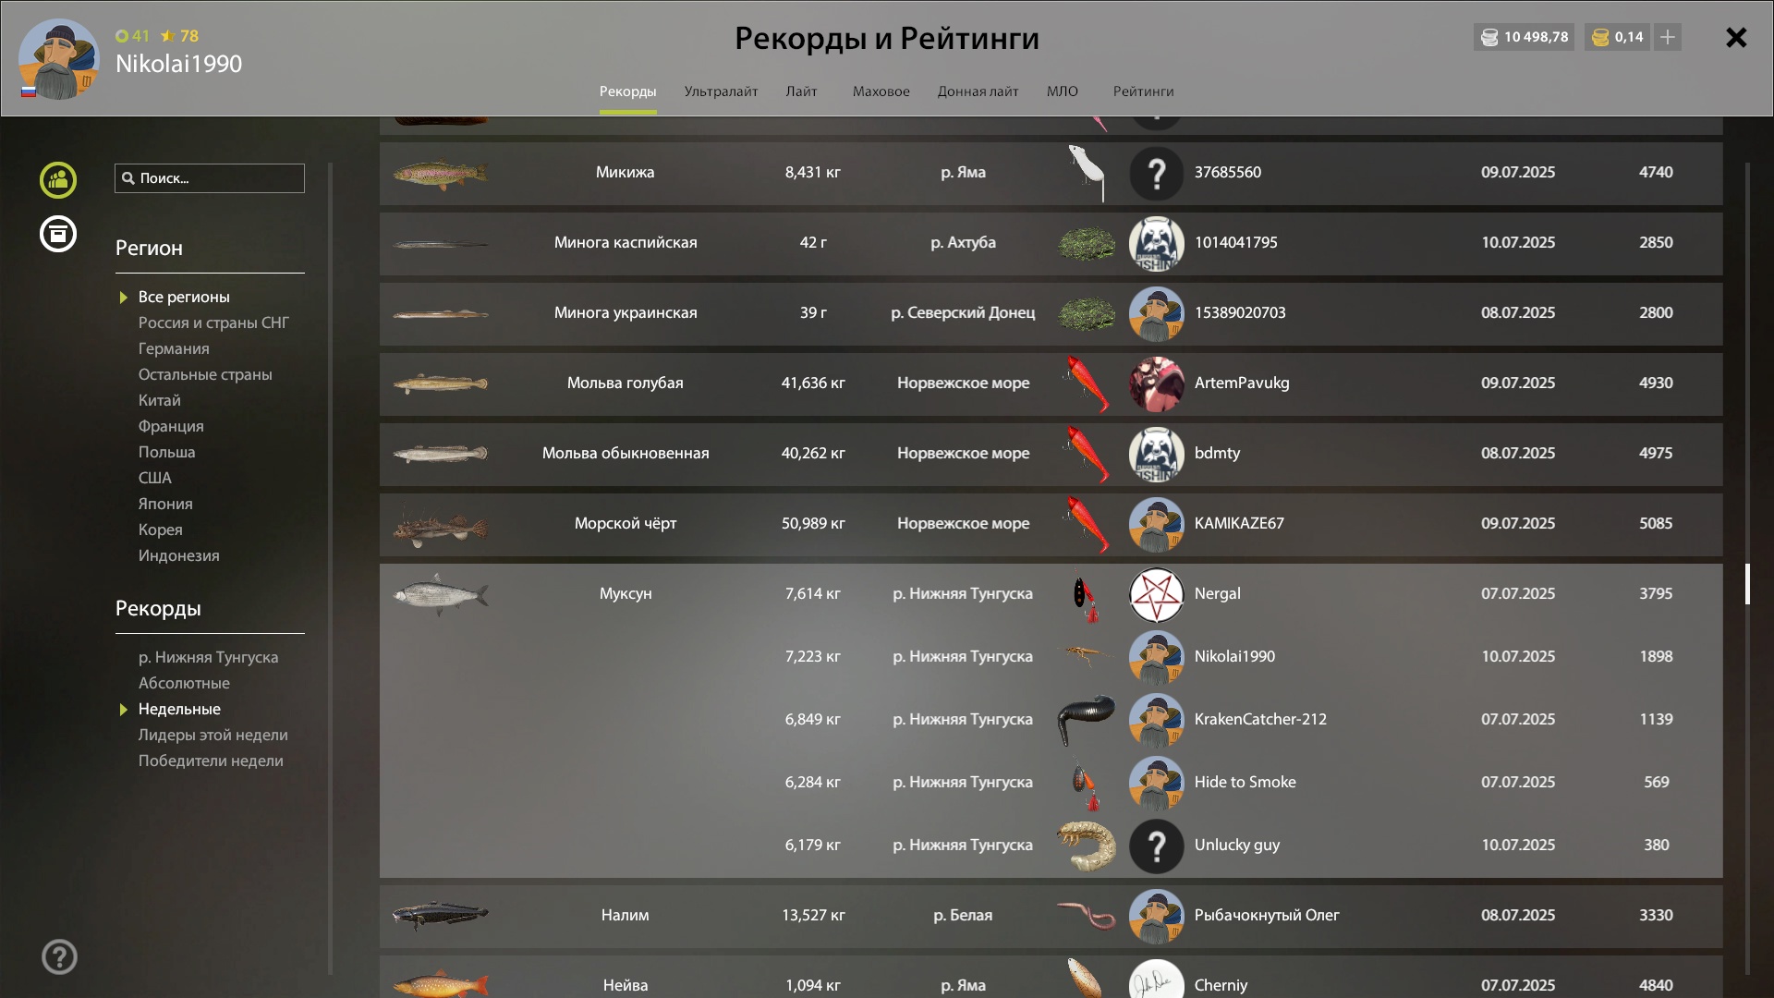1774x998 pixels.
Task: Open the Рейтинги tab
Action: 1143,91
